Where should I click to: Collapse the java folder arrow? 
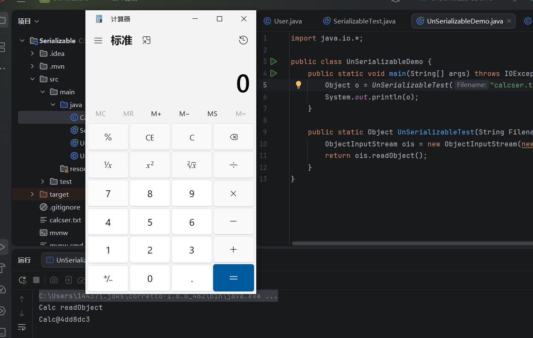pos(53,105)
